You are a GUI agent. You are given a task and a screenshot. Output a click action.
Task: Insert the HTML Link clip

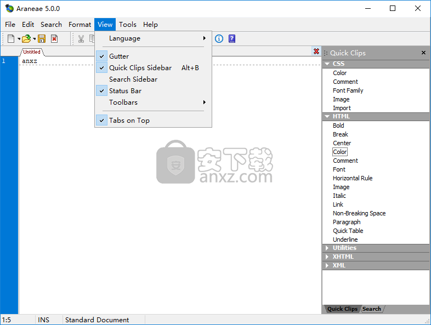pyautogui.click(x=338, y=204)
